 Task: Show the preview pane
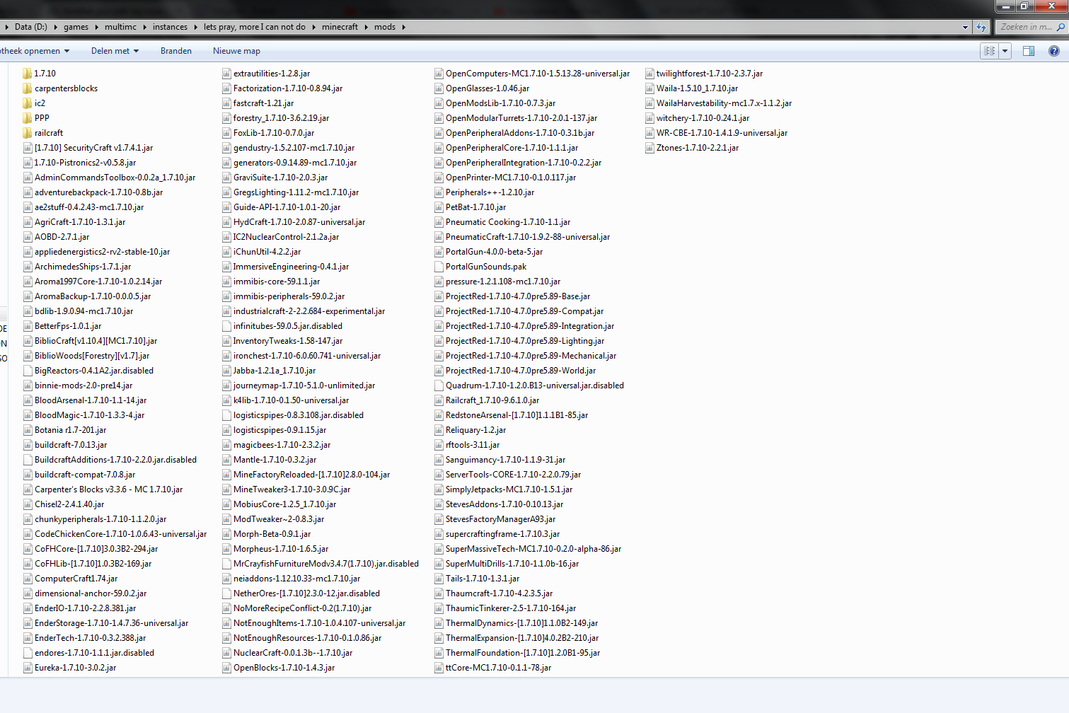pos(1029,51)
